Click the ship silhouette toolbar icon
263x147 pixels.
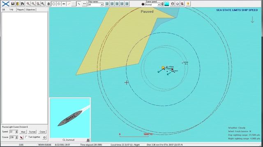182,4
